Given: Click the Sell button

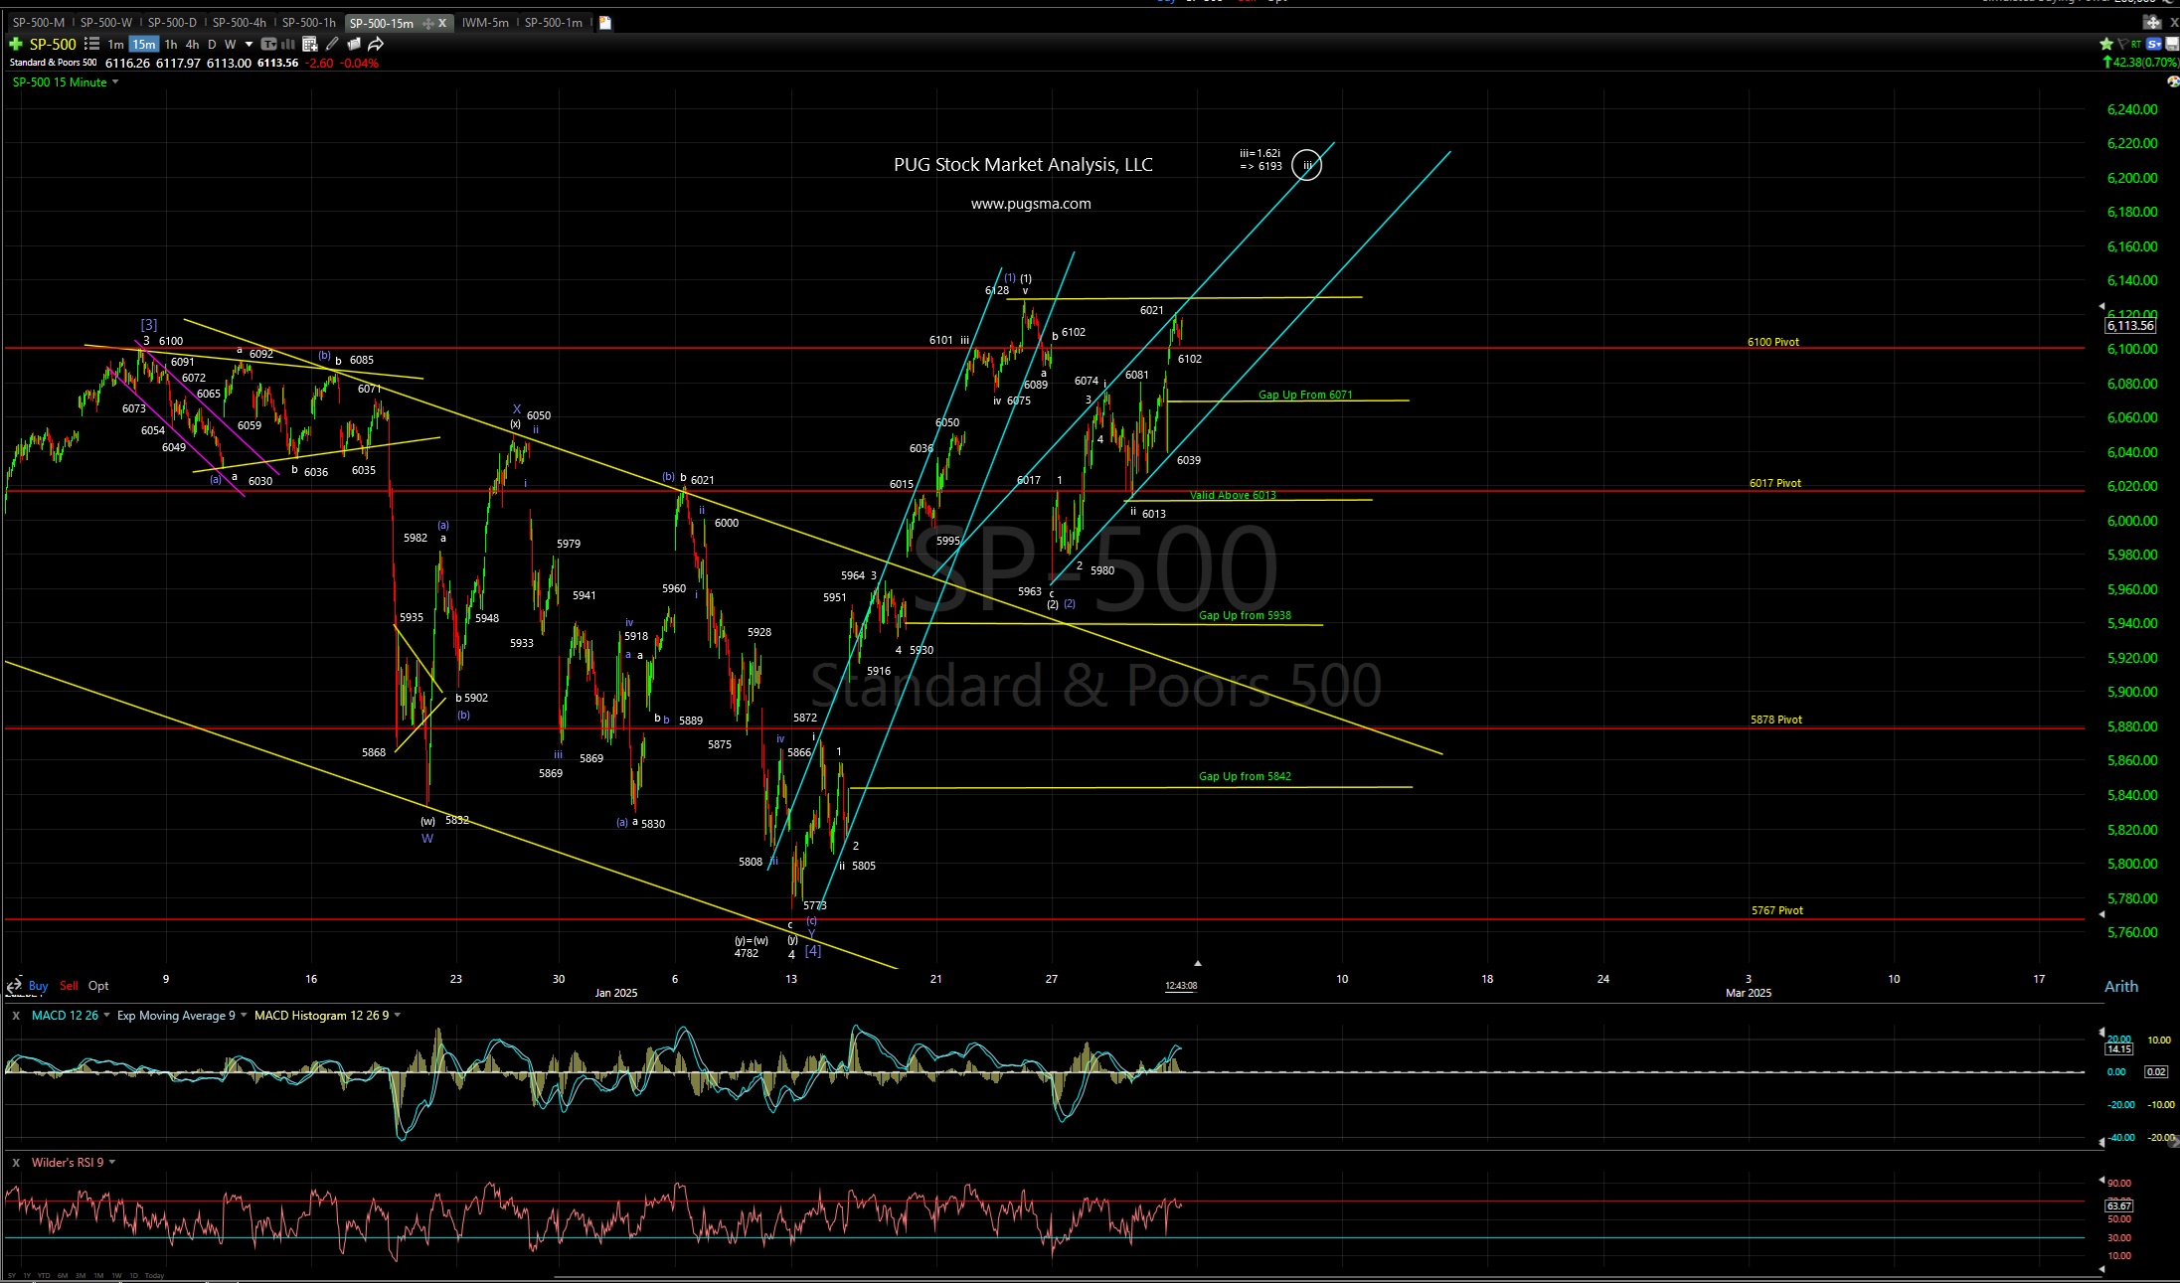Looking at the screenshot, I should tap(69, 986).
